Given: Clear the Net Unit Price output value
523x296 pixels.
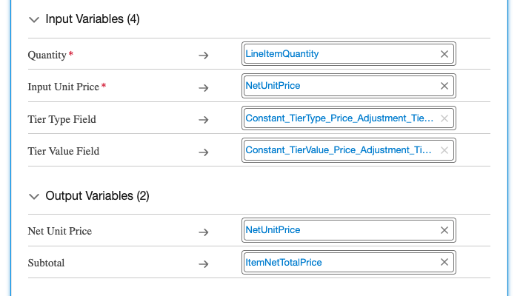Looking at the screenshot, I should click(444, 230).
